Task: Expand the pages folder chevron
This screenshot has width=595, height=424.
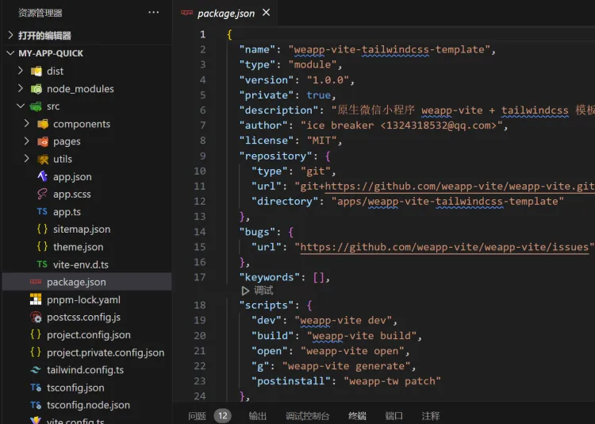Action: 26,141
